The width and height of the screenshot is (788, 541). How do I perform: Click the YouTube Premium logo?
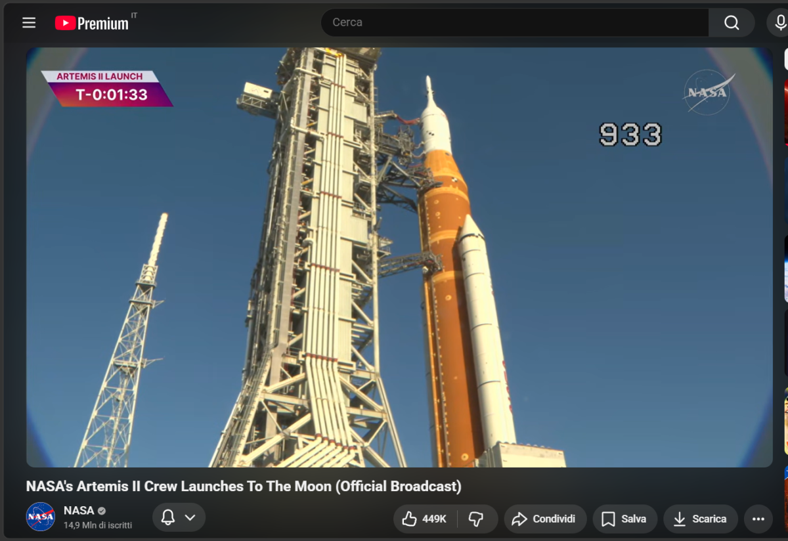pyautogui.click(x=92, y=23)
